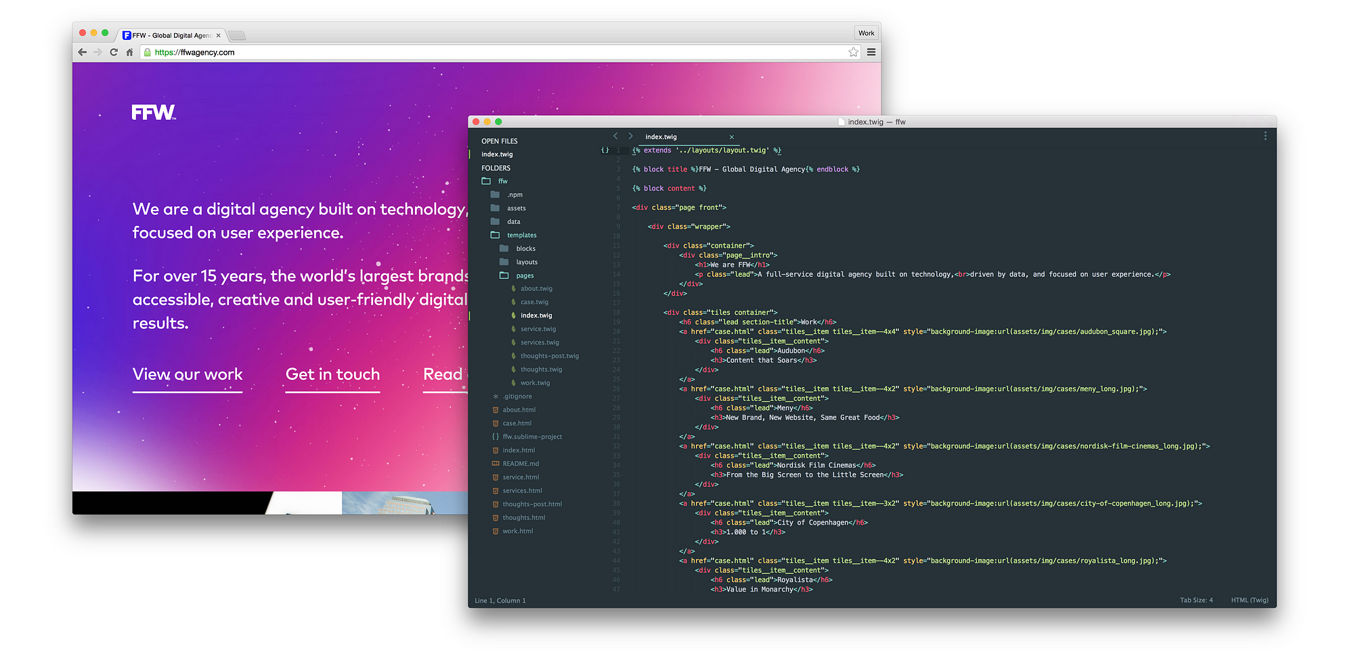Open index.html in the sidebar

519,450
